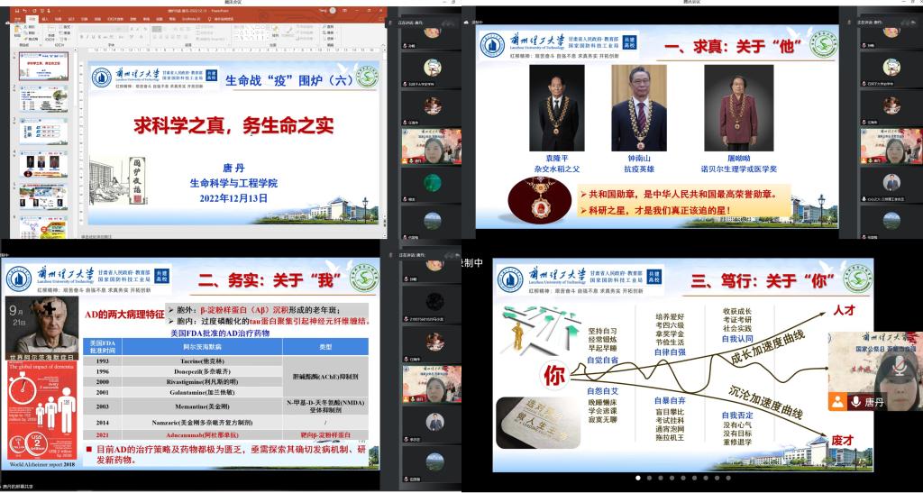Switch to the 插入 (Insert) ribbon tab
The height and width of the screenshot is (493, 923).
[44, 18]
